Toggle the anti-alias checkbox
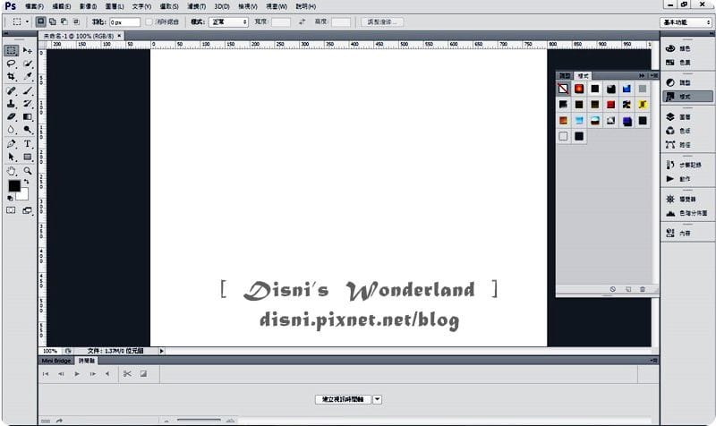Screen dimensions: 716x426 [149, 21]
